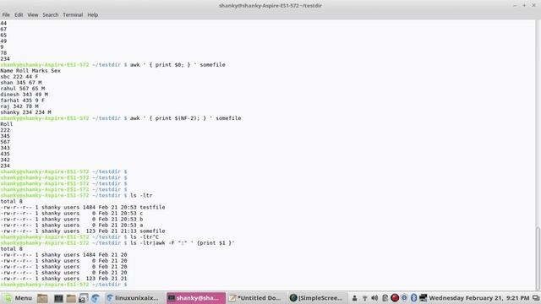This screenshot has width=541, height=304.
Task: Click the 'ls -ltr|awk -F' command
Action: pyautogui.click(x=183, y=243)
